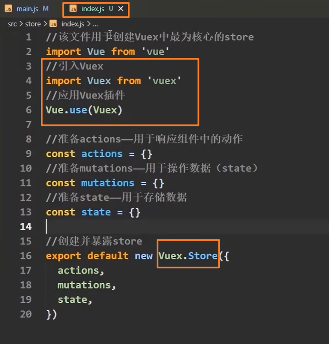This screenshot has width=329, height=344.
Task: Click 'default' keyword on line 16
Action: click(108, 256)
